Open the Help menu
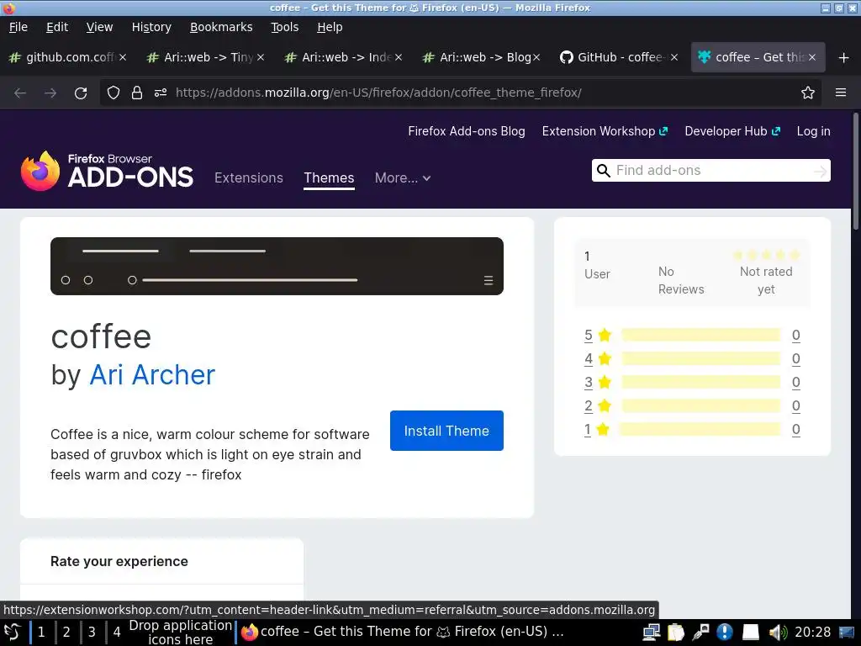Image resolution: width=861 pixels, height=646 pixels. [330, 27]
